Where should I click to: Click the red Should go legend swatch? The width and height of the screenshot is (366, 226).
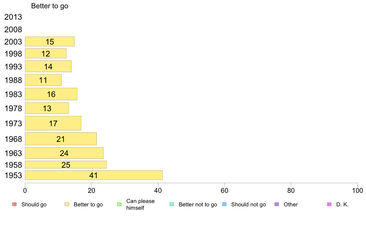[x=14, y=205]
